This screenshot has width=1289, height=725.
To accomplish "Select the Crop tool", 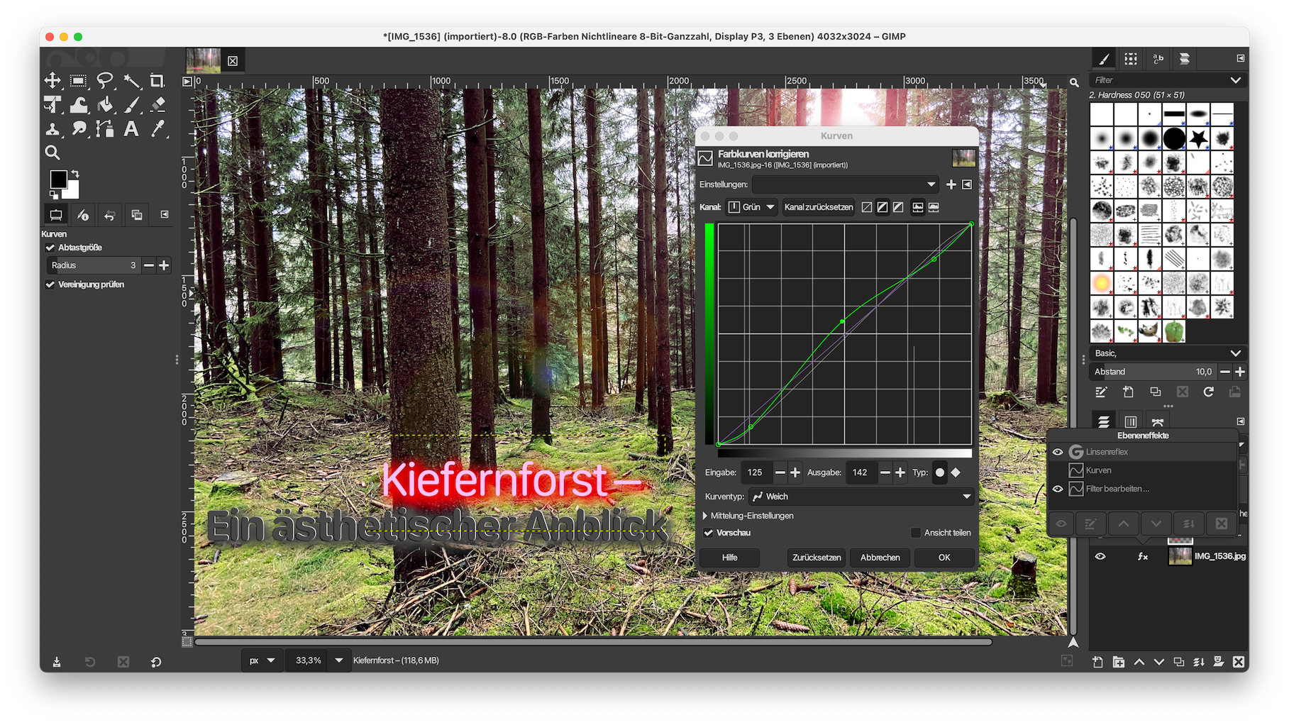I will click(x=157, y=80).
